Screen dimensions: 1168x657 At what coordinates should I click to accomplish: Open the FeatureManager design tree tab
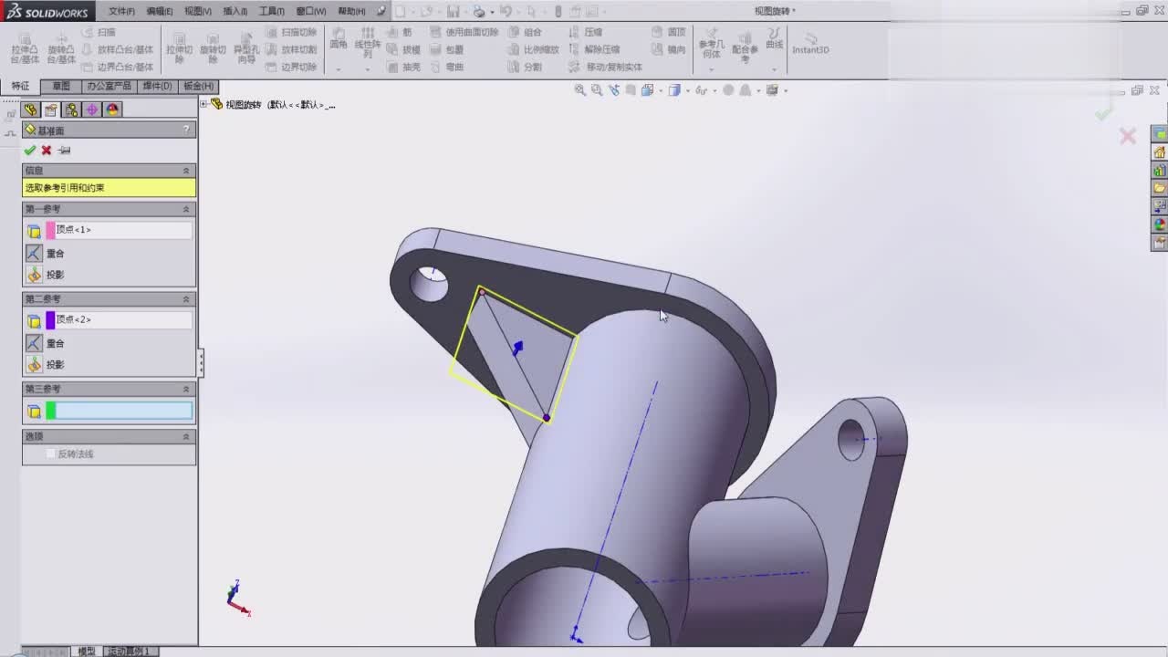click(x=30, y=109)
